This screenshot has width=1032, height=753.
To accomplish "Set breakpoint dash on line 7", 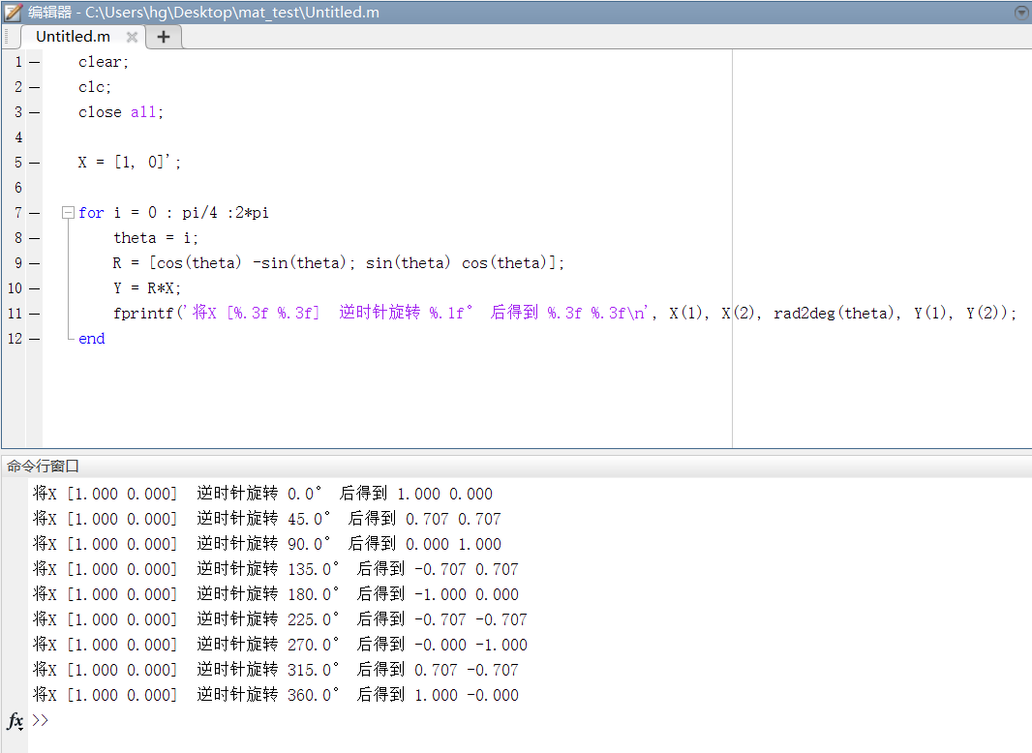I will coord(34,213).
